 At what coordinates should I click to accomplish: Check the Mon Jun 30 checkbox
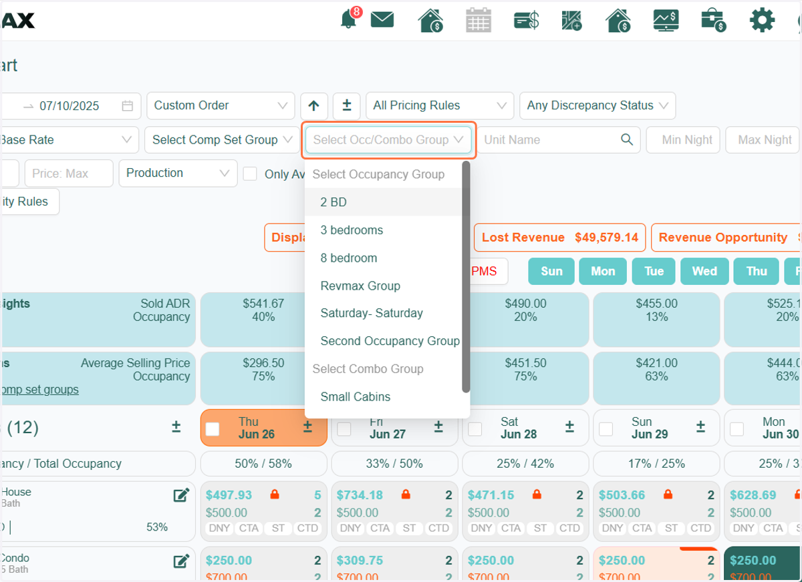pyautogui.click(x=737, y=429)
